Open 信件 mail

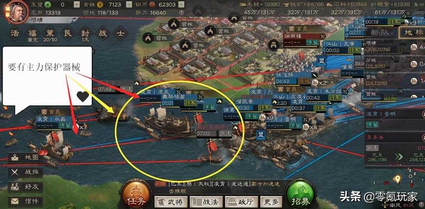(x=25, y=202)
